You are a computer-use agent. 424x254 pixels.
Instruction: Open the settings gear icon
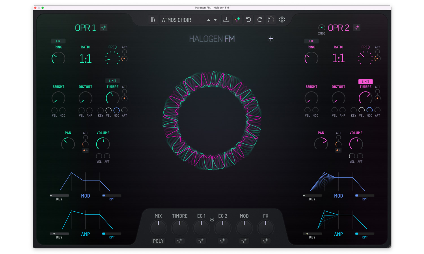[x=282, y=20]
